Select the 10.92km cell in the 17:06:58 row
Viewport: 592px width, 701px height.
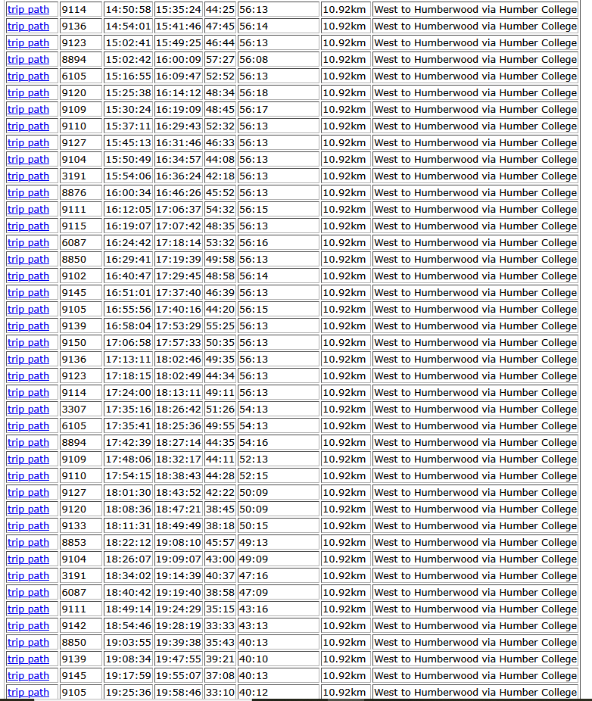click(x=344, y=343)
